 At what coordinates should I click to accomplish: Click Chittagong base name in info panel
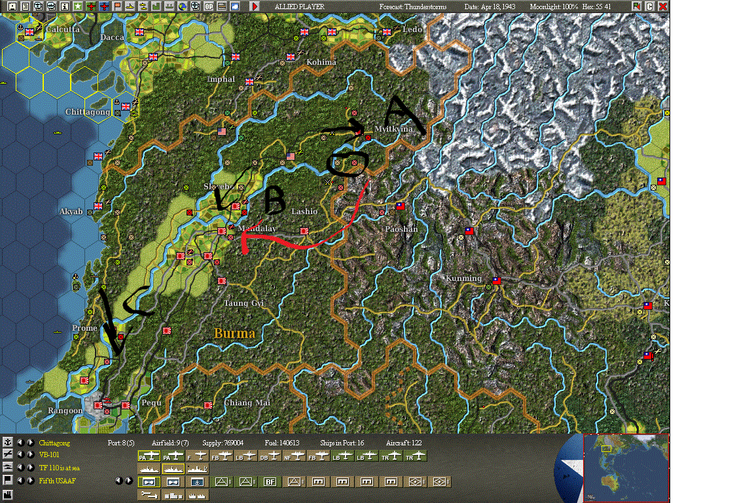(54, 443)
